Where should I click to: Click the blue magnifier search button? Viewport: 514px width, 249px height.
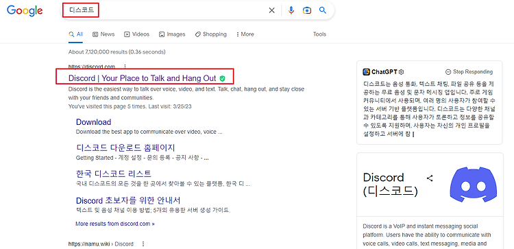click(323, 10)
